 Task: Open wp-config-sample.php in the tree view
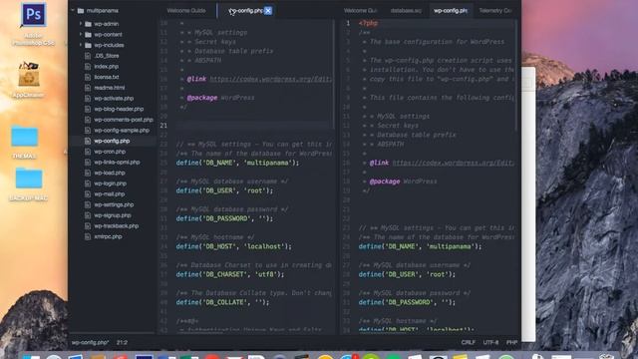pos(122,131)
